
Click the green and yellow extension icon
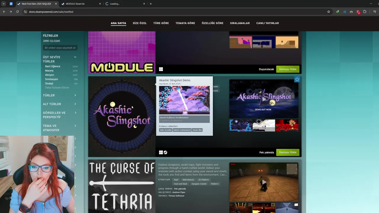338,12
